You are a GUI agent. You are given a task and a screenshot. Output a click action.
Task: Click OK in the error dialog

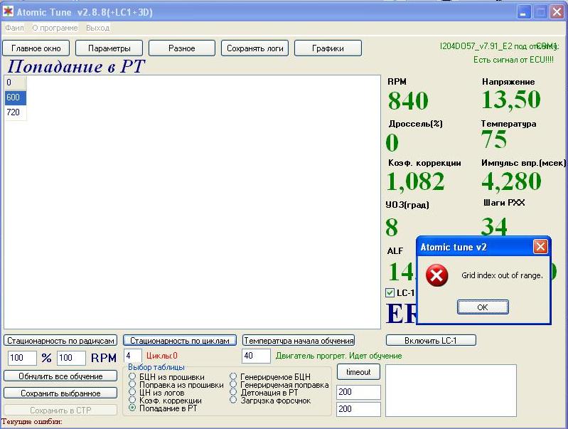click(x=483, y=307)
